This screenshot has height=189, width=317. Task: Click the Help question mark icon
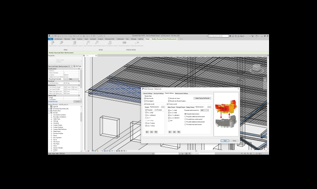point(257,36)
